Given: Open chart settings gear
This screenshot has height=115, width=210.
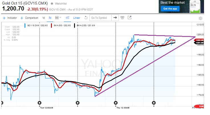Looking at the screenshot, I should 201,18.
